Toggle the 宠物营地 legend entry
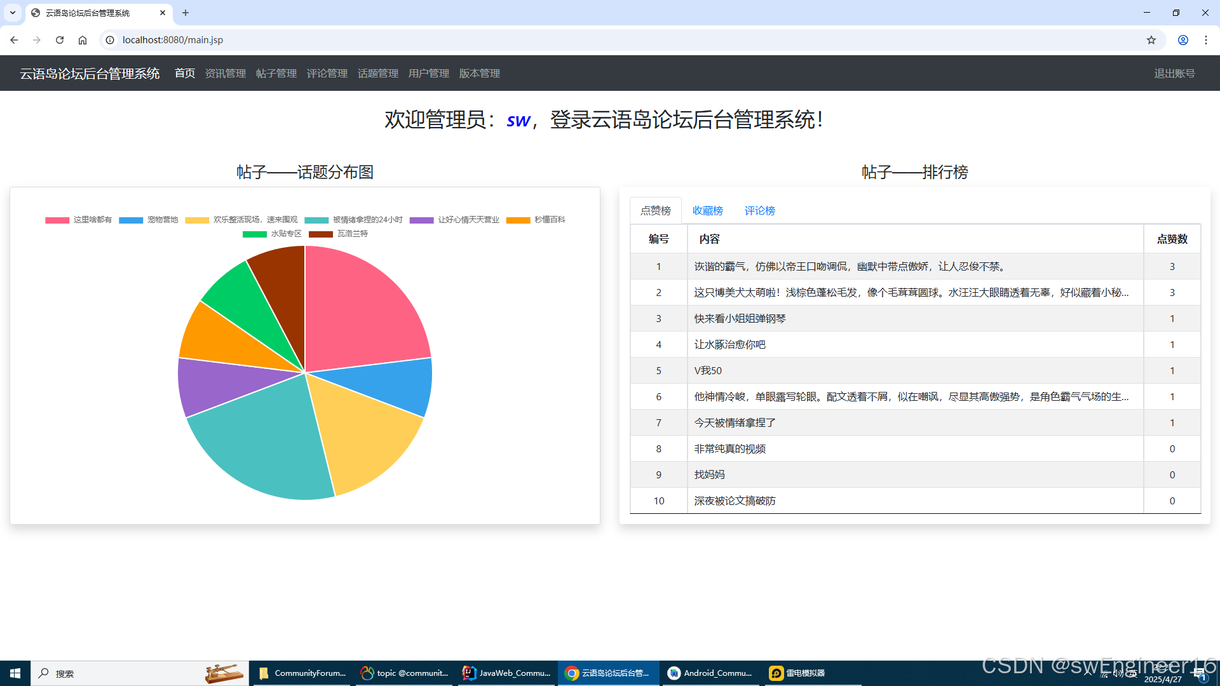1220x686 pixels. click(x=149, y=220)
